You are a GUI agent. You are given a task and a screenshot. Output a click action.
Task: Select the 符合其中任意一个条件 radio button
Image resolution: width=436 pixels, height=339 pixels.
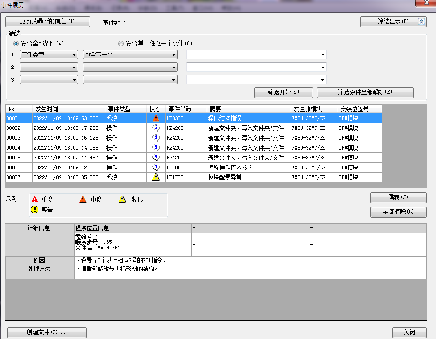pos(121,44)
